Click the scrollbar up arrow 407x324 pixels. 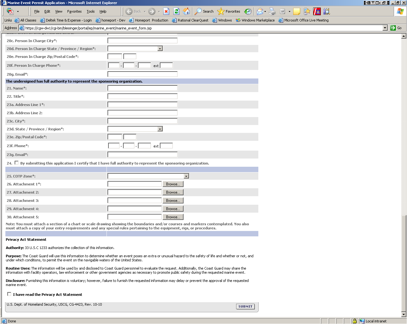[x=404, y=36]
